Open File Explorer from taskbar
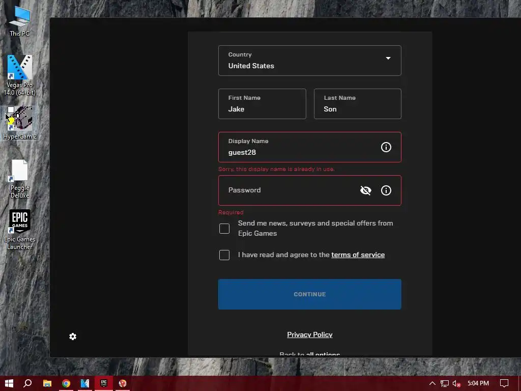521x391 pixels. 47,383
